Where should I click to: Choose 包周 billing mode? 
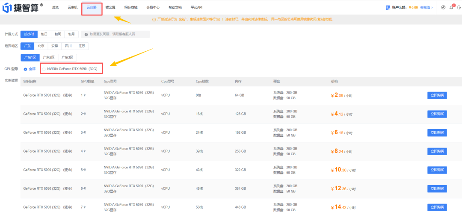(x=58, y=34)
